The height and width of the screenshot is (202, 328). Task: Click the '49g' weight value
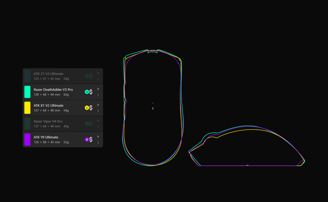(x=66, y=127)
